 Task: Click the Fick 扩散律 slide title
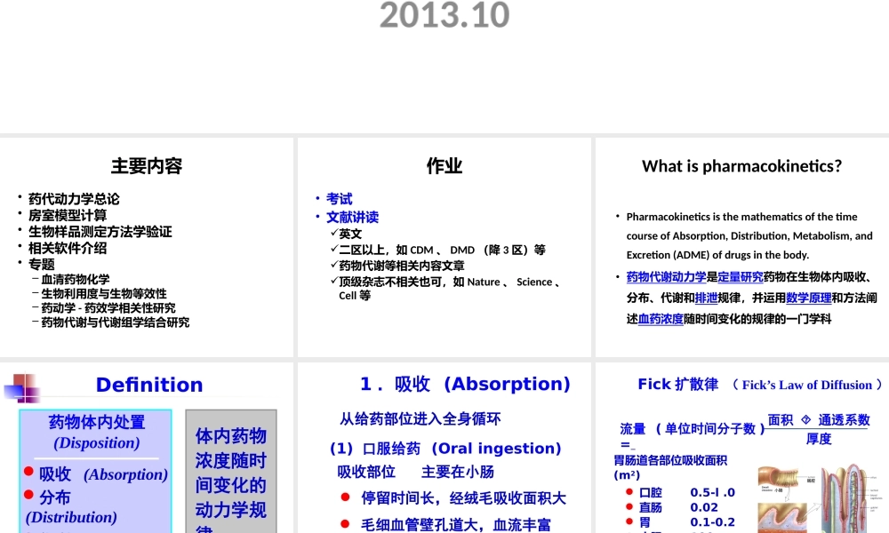pyautogui.click(x=677, y=385)
